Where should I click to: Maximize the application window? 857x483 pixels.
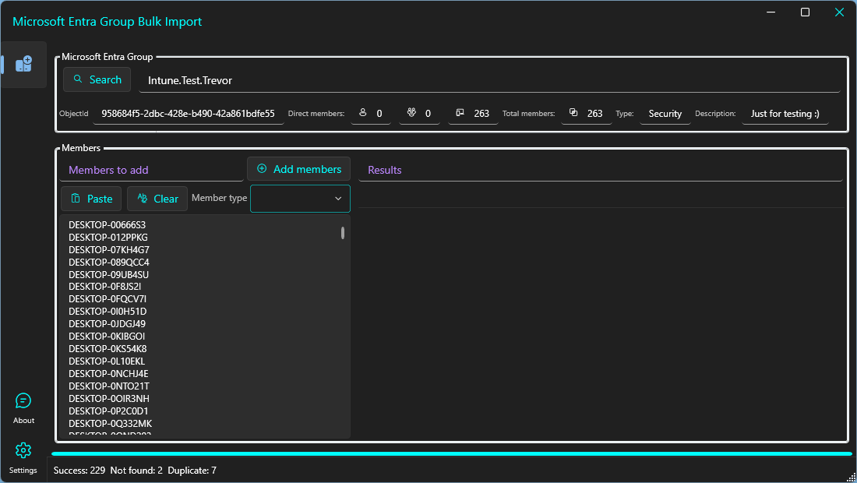coord(805,12)
